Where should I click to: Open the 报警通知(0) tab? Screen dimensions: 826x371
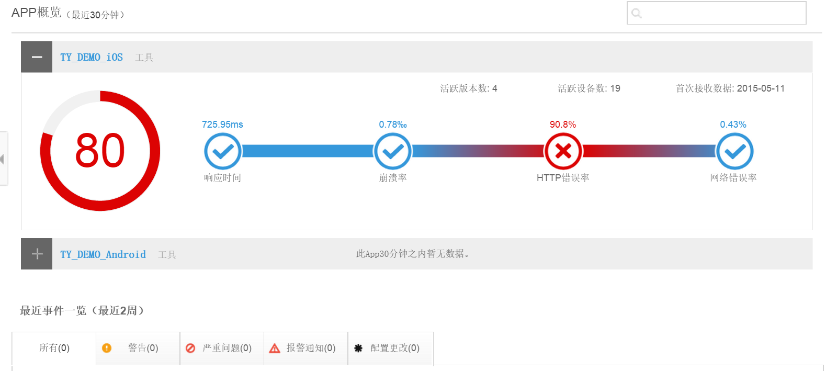[x=305, y=348]
